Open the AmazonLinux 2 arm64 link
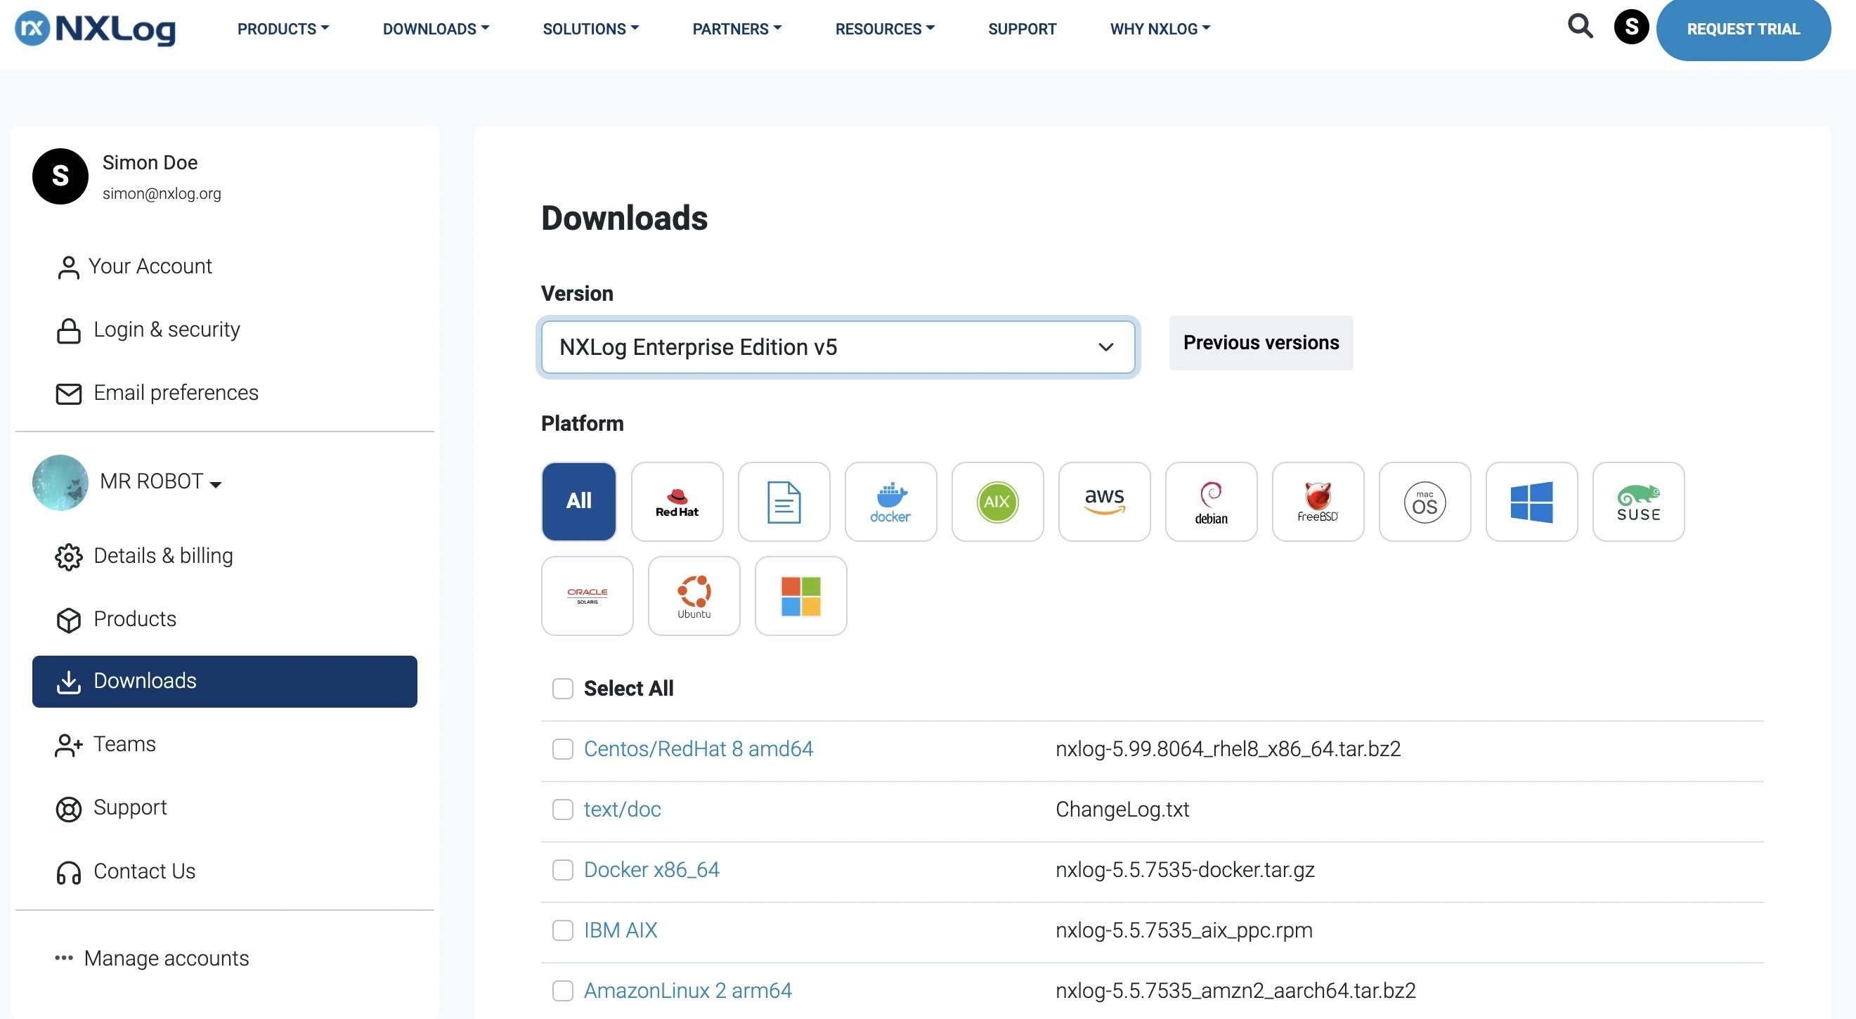The image size is (1856, 1019). click(x=687, y=990)
